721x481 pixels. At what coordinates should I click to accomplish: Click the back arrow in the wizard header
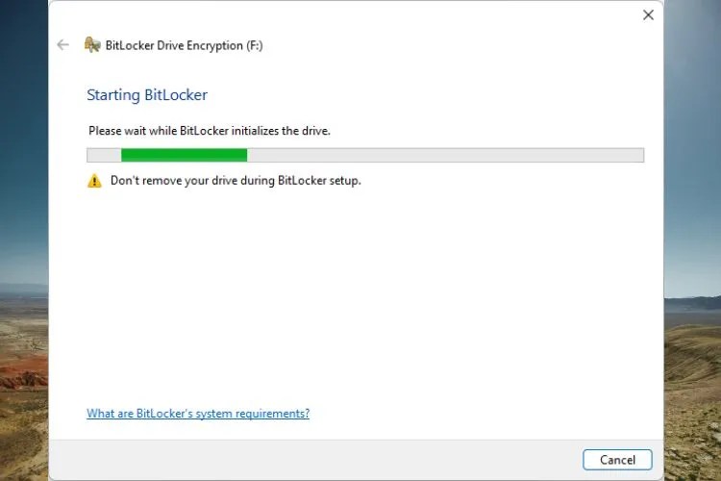[63, 45]
